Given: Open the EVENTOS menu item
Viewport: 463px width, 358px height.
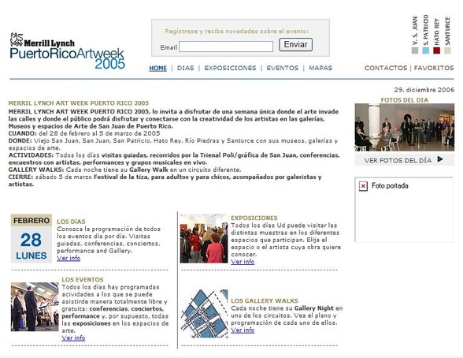Looking at the screenshot, I should click(283, 68).
